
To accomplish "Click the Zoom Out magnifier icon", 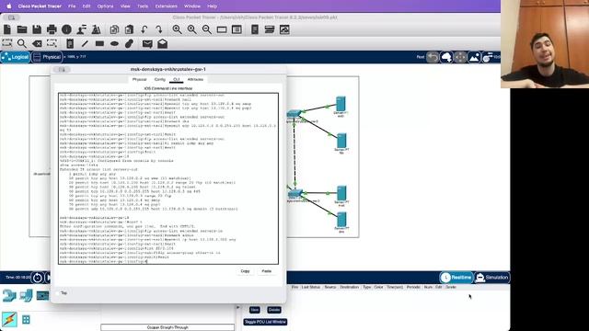I will coord(206,29).
